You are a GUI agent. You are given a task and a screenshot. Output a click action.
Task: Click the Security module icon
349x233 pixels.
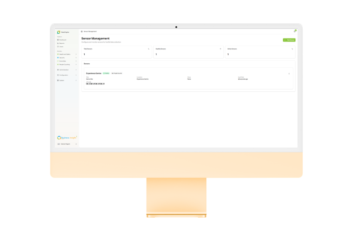click(58, 58)
